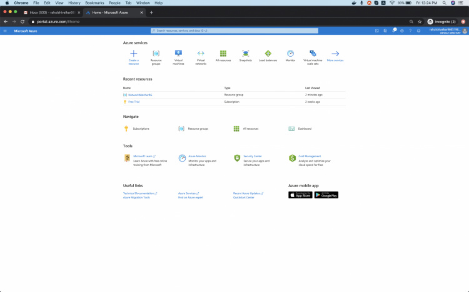The height and width of the screenshot is (292, 469).
Task: Click the Technical Documentation link
Action: [x=138, y=193]
